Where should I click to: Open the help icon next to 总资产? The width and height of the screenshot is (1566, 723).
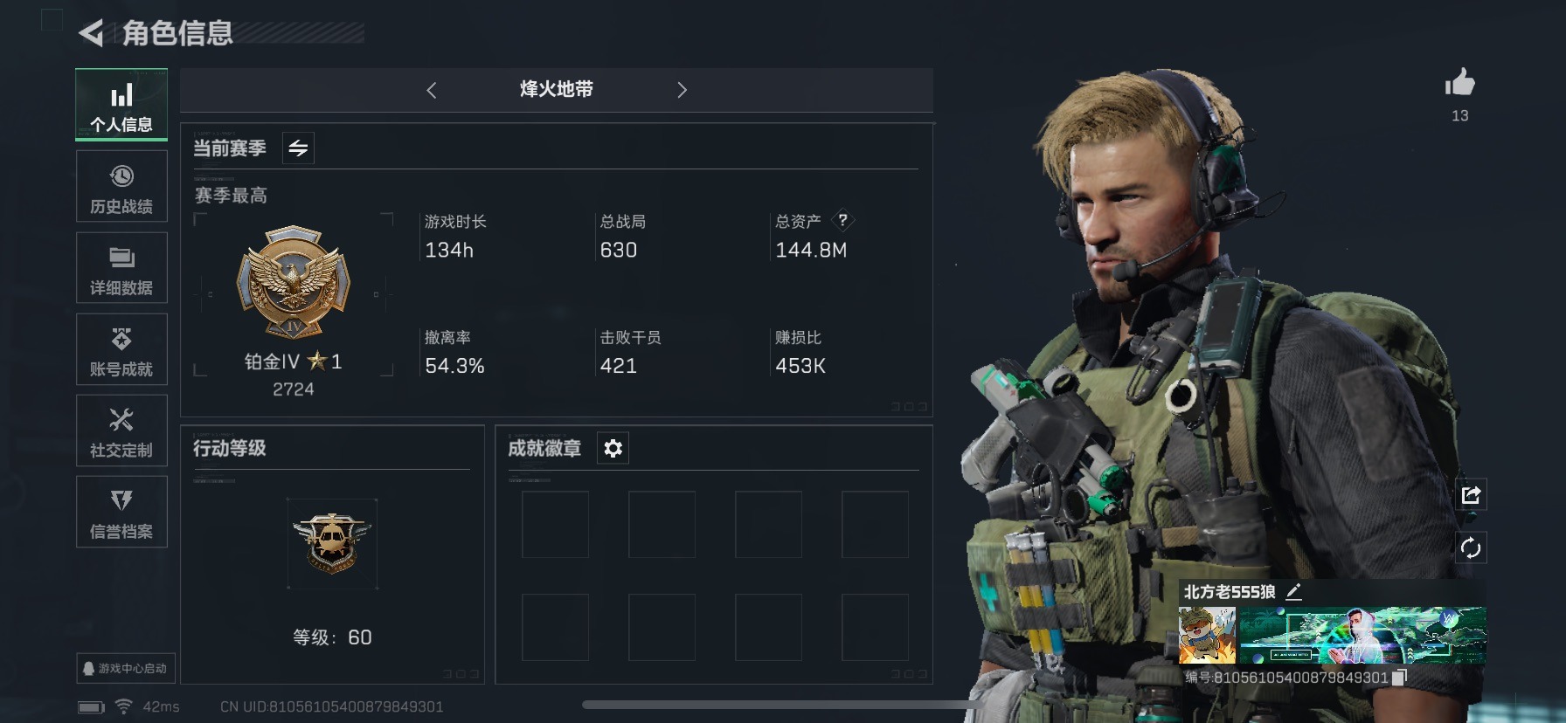[842, 220]
